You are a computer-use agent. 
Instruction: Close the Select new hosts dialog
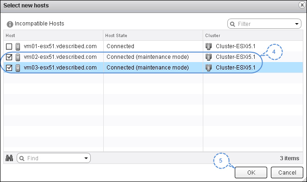click(302, 5)
